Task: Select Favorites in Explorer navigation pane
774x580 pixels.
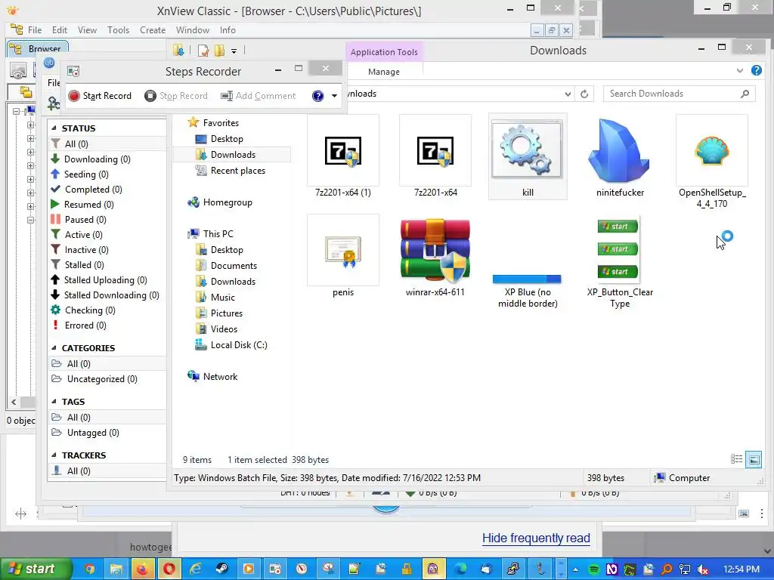Action: coord(221,123)
